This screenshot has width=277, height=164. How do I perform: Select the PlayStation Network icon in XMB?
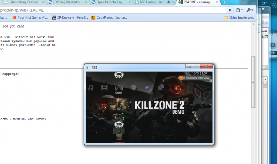[x=147, y=87]
